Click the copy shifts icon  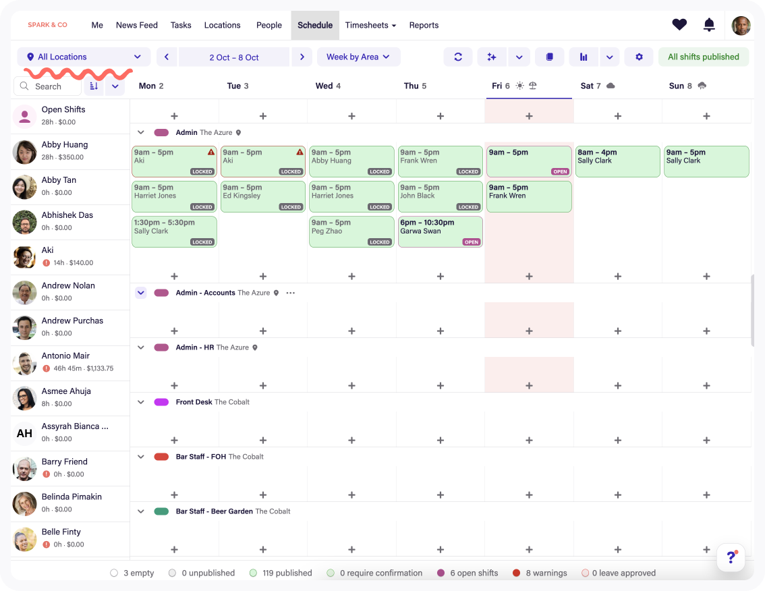point(550,57)
